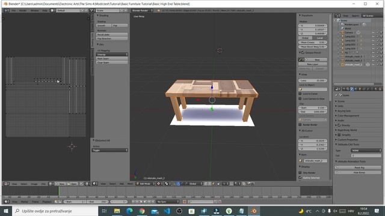Screen dimensions: 385x216
Task: Click the Open image button in UV editor
Action: click(72, 184)
